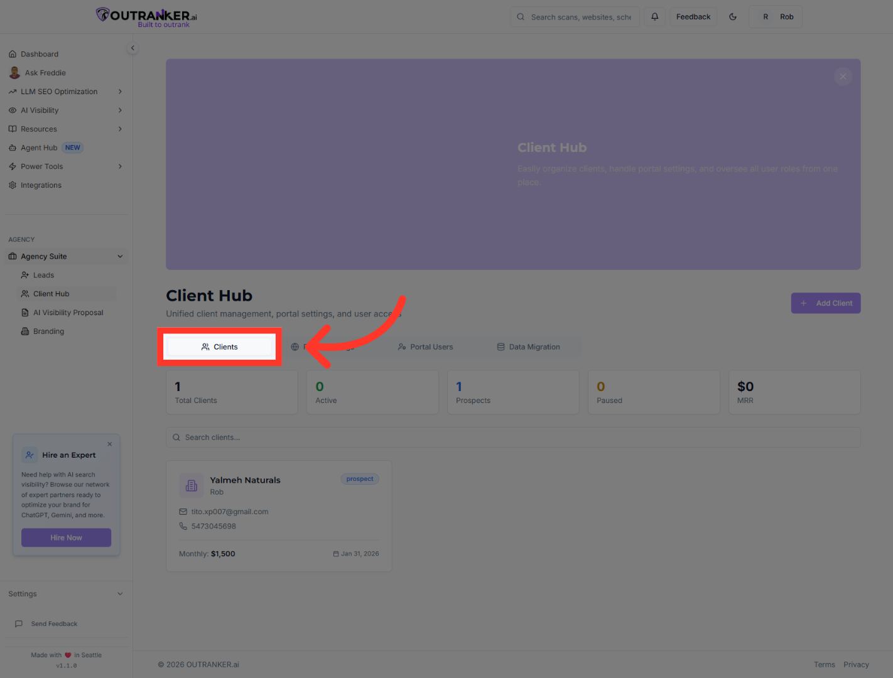
Task: Expand the LLM SEO Optimization submenu chevron
Action: pyautogui.click(x=120, y=92)
